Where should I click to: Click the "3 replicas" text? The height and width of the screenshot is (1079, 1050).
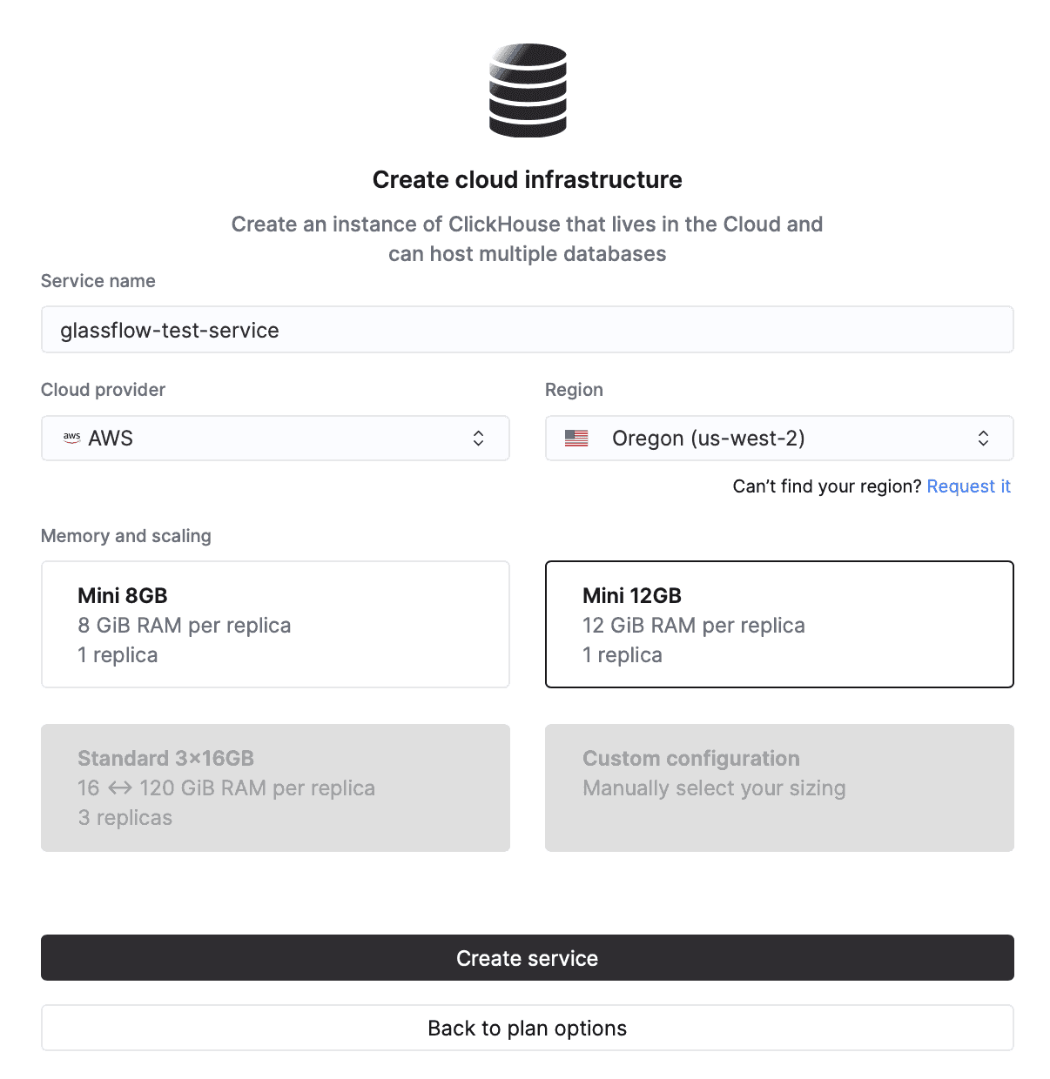click(x=125, y=818)
